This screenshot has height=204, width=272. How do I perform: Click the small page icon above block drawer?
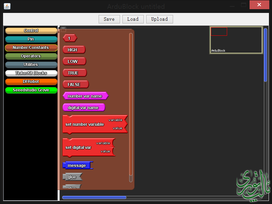click(x=63, y=29)
